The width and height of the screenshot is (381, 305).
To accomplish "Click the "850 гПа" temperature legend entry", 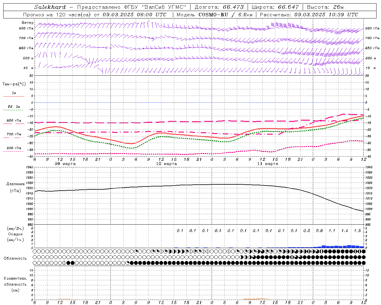I will 14,121.
